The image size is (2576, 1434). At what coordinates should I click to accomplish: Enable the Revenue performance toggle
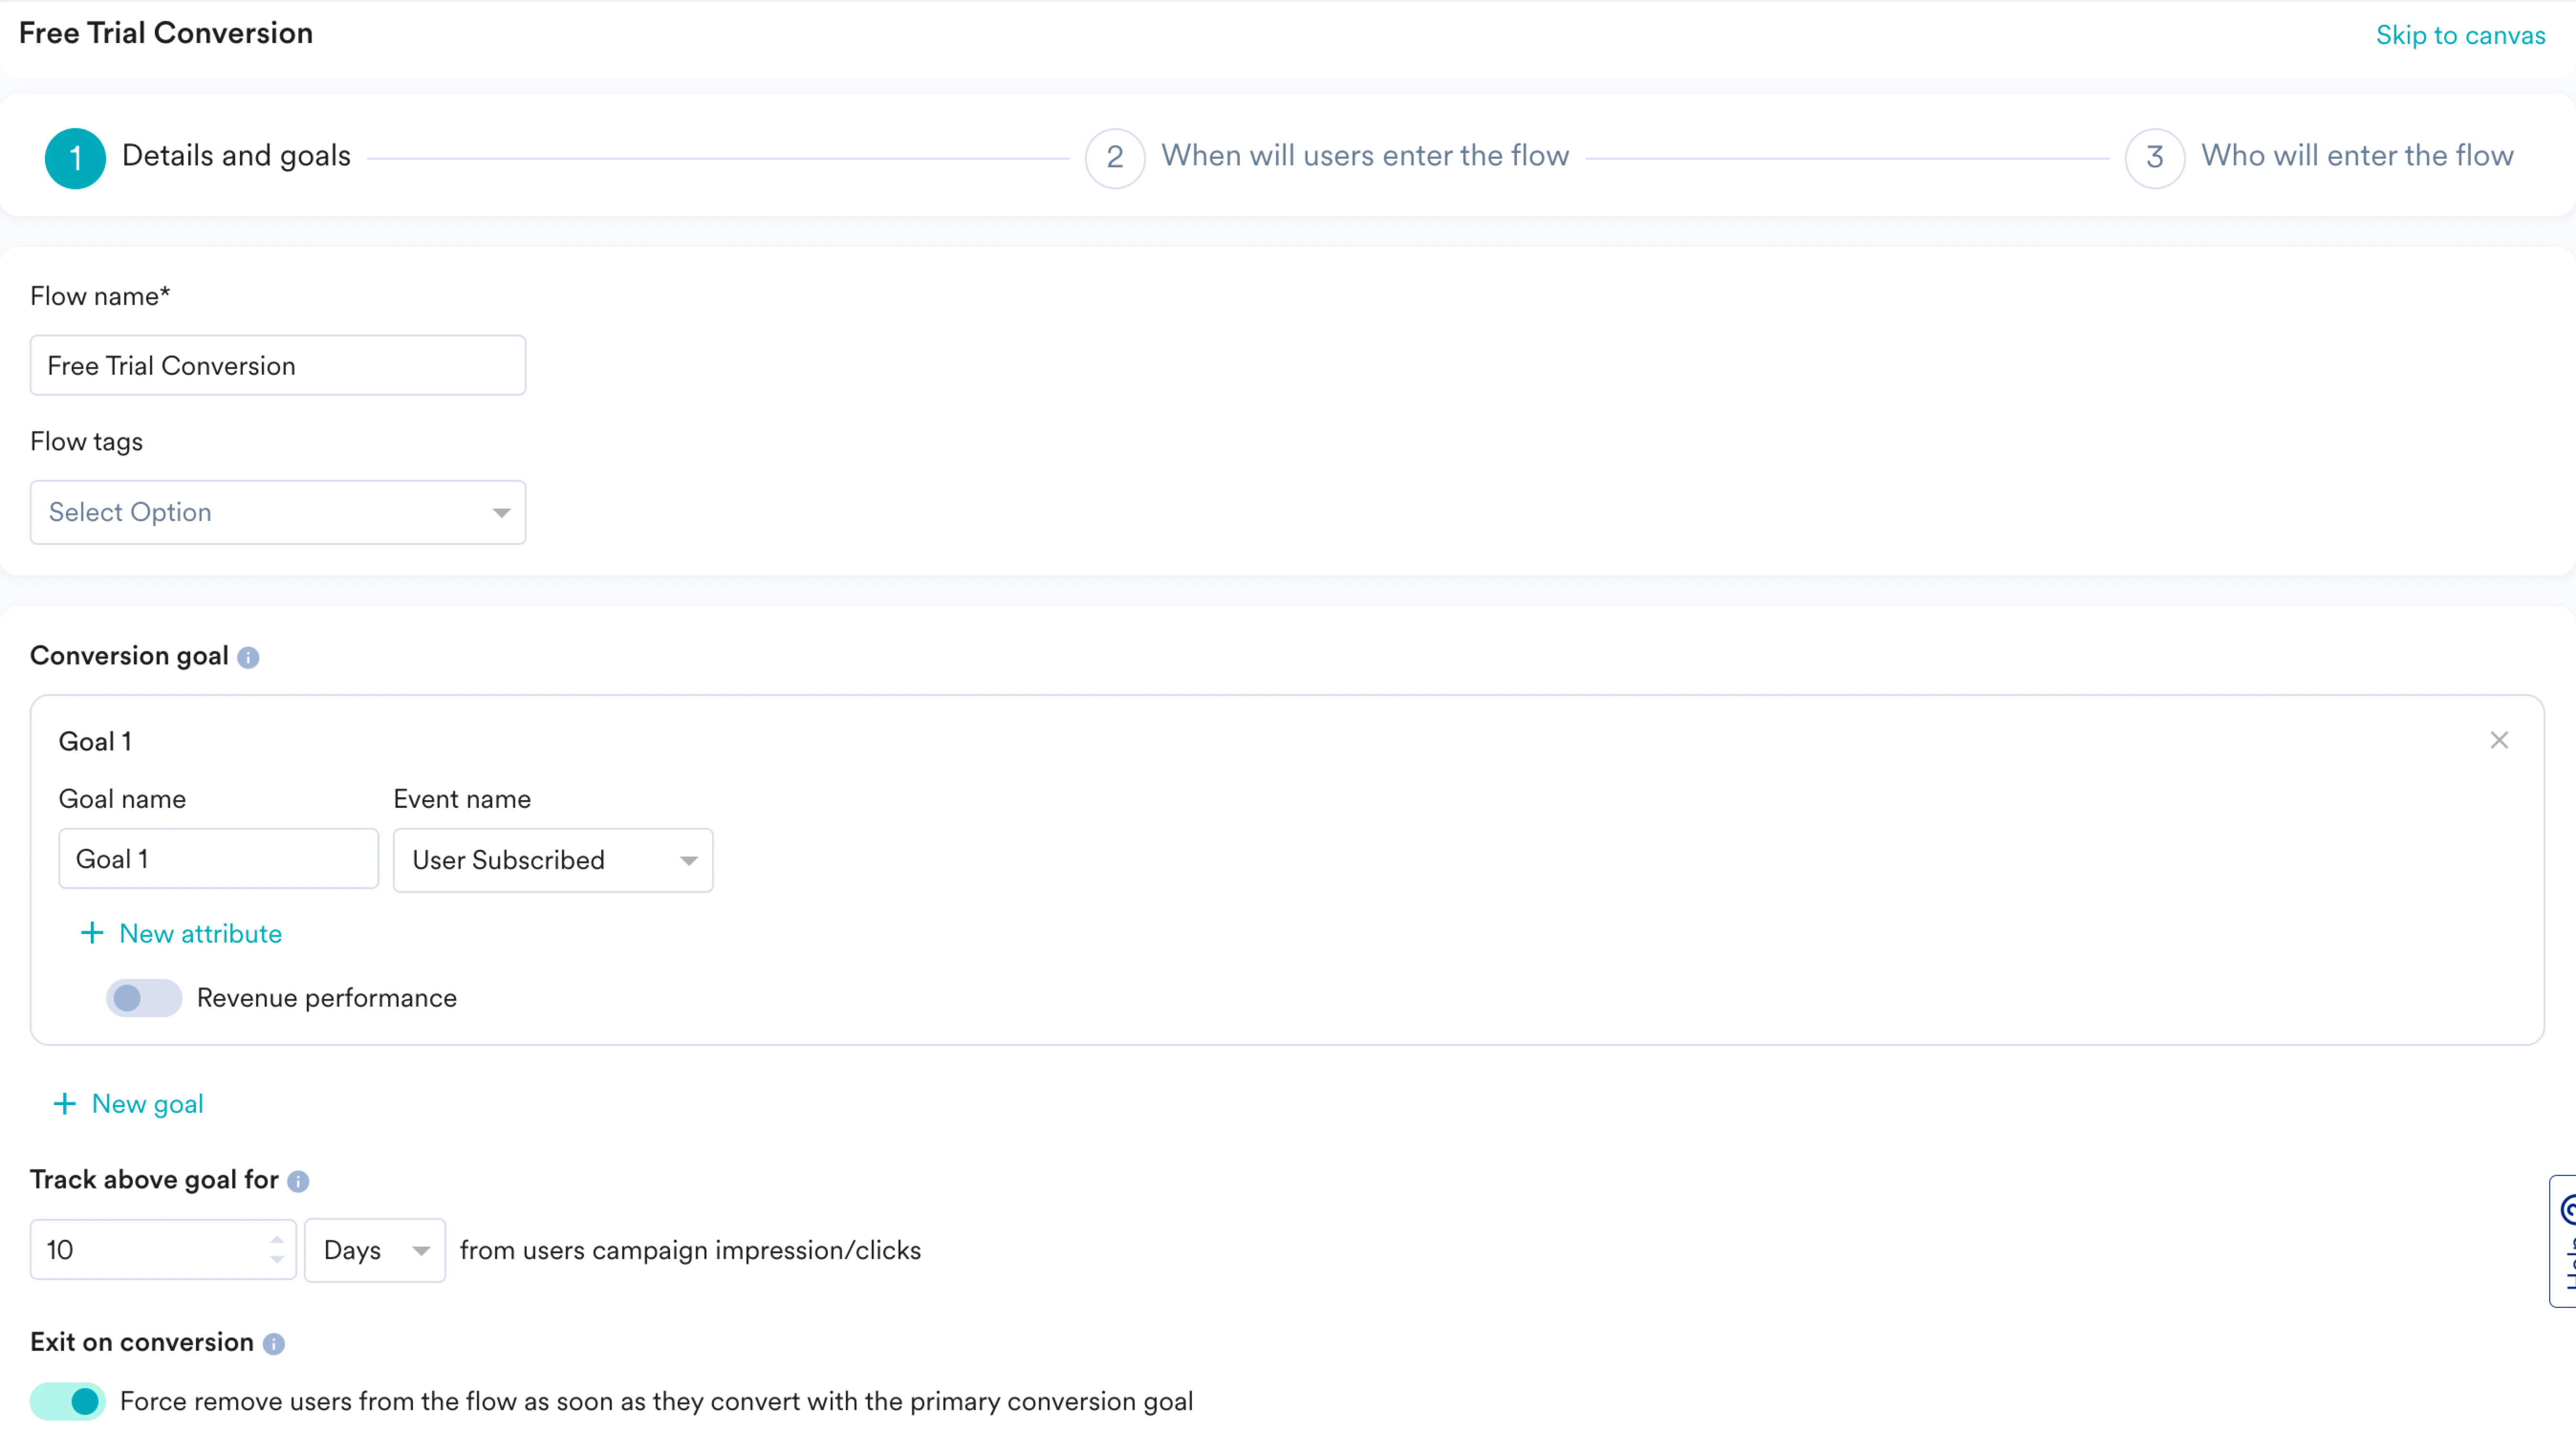pyautogui.click(x=144, y=997)
